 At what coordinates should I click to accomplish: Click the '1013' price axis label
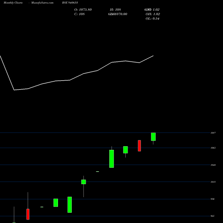pos(213,182)
